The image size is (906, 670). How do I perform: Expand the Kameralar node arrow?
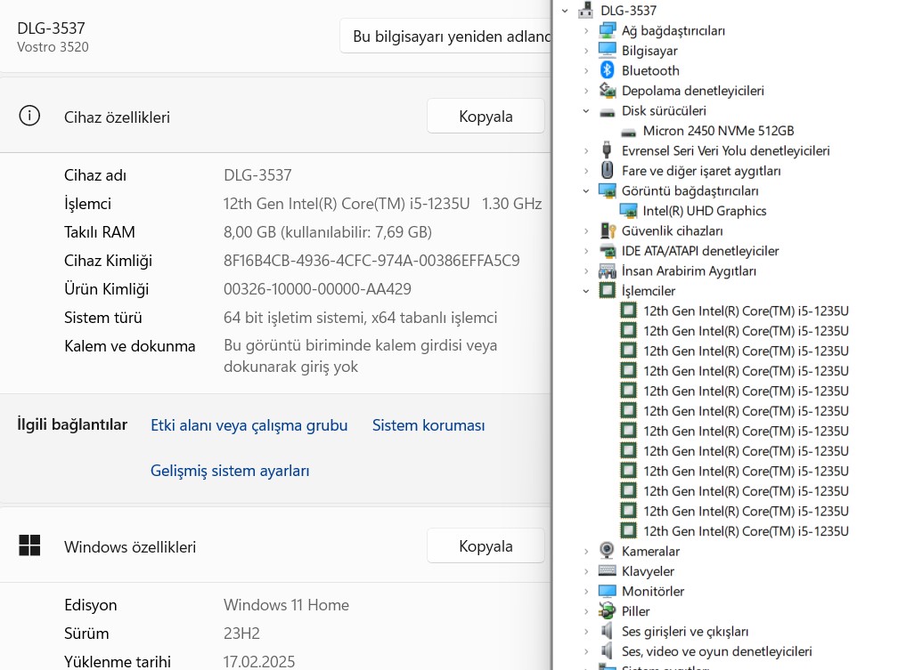pyautogui.click(x=586, y=551)
